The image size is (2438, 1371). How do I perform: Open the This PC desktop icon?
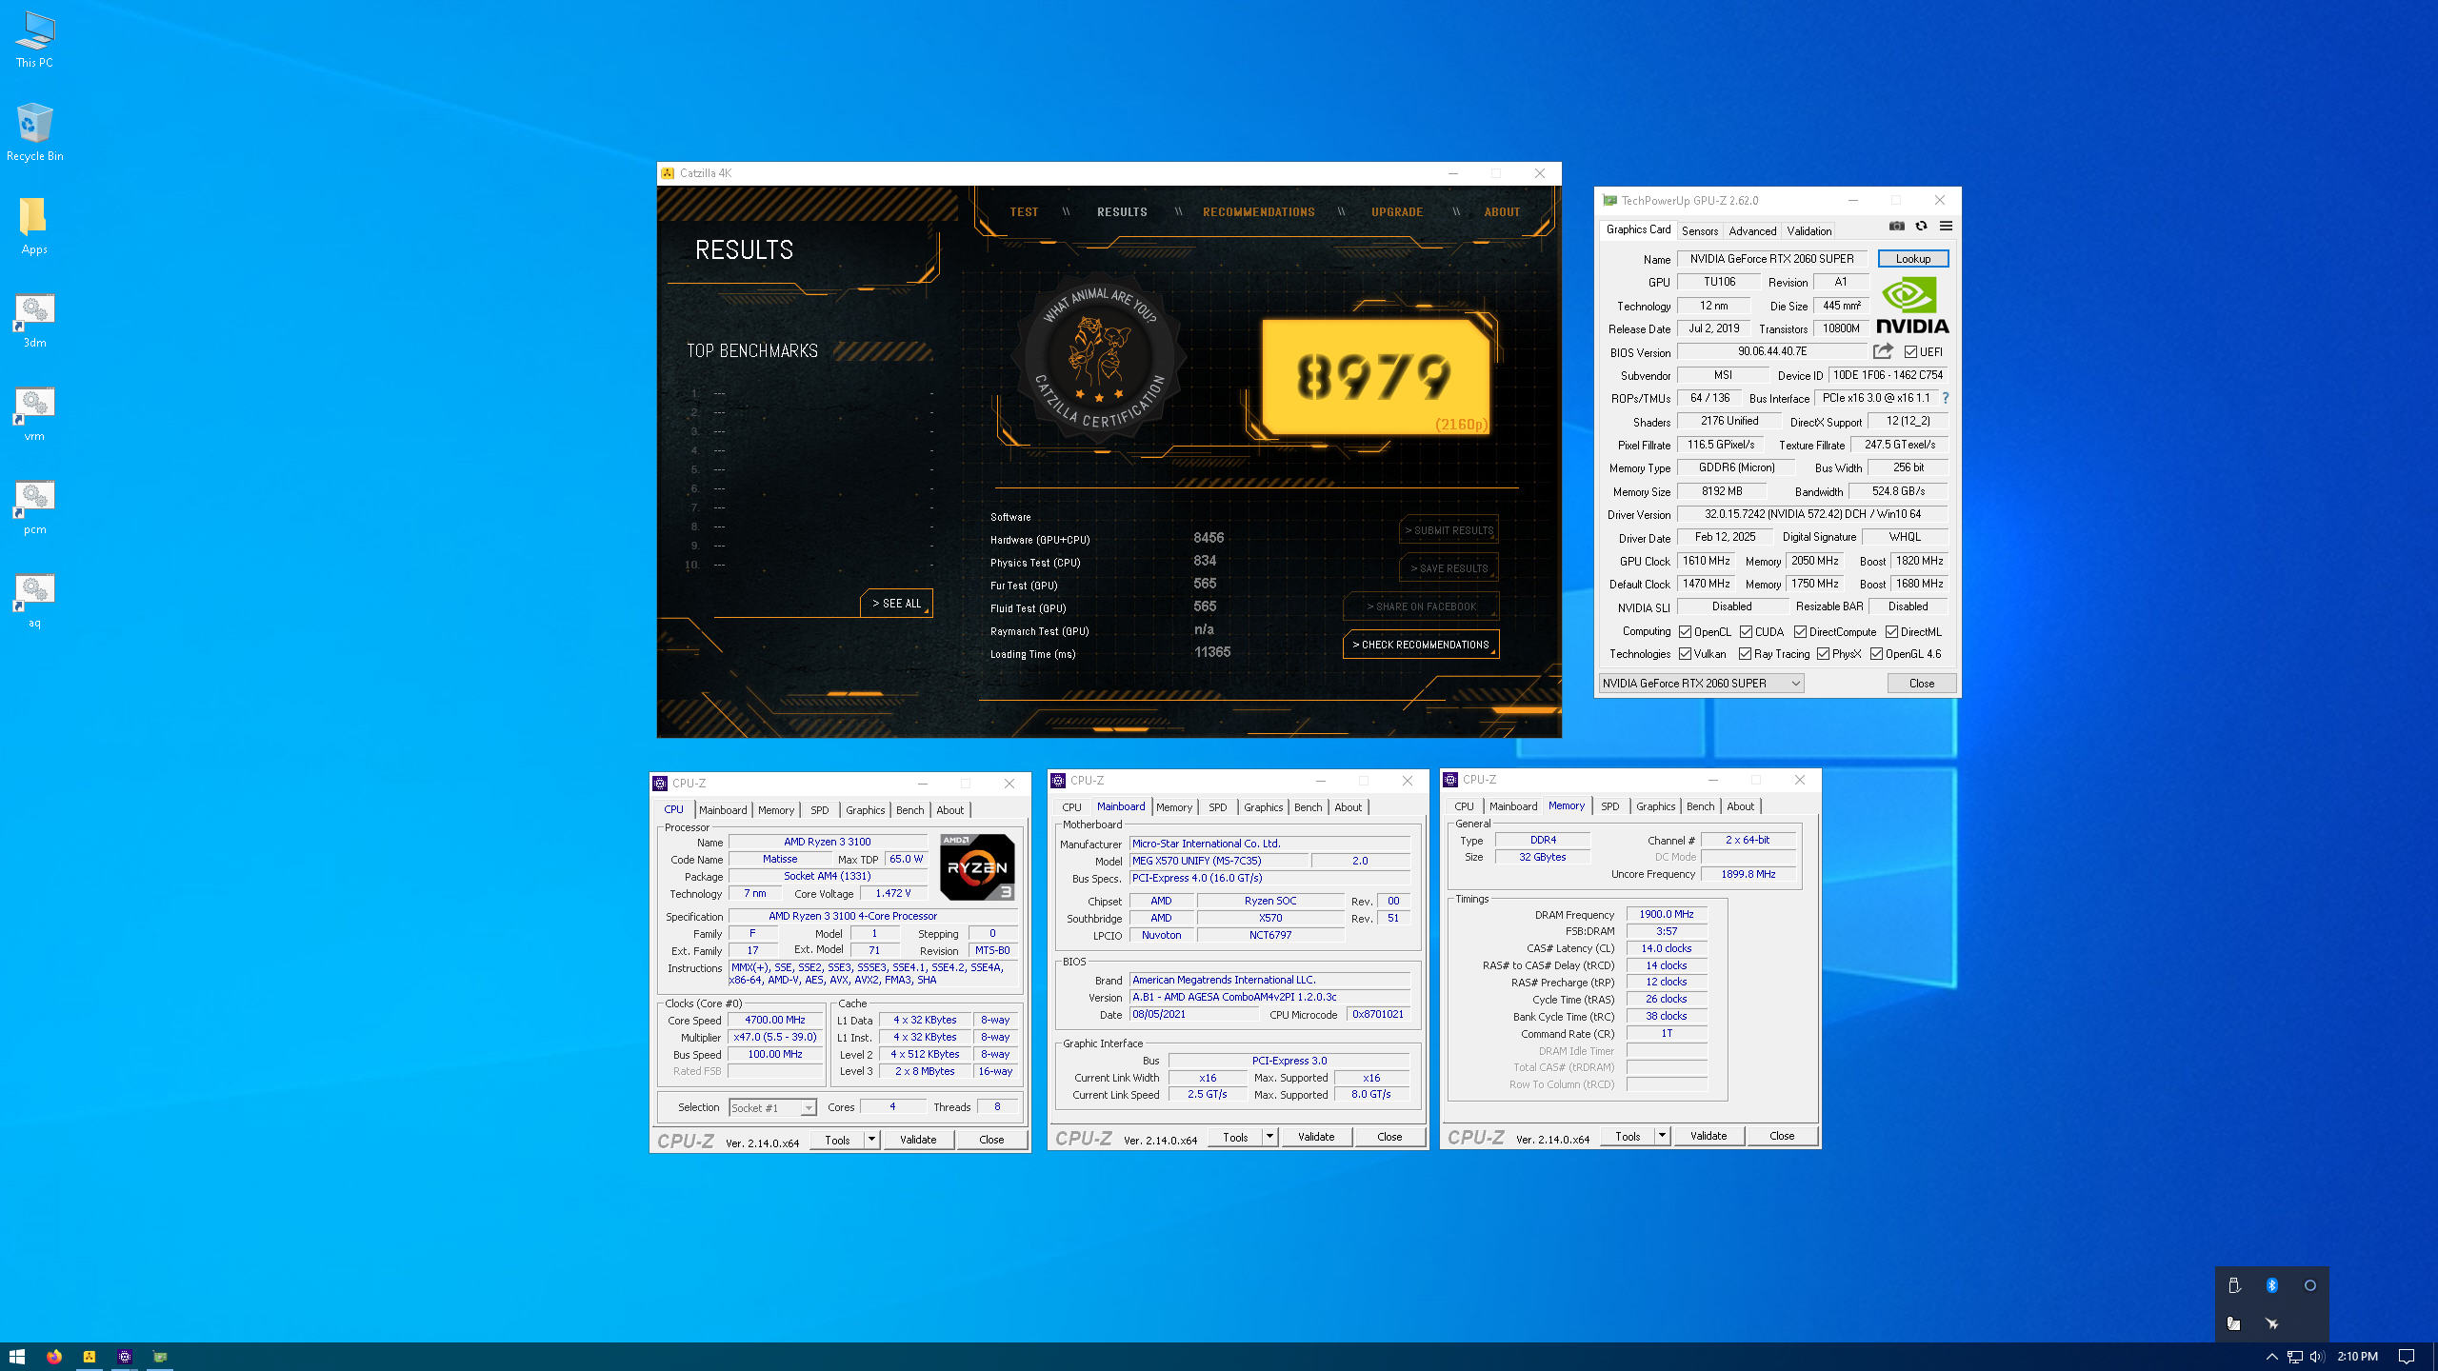point(34,40)
